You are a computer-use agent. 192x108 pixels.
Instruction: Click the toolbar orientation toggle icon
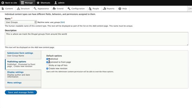click(190, 9)
